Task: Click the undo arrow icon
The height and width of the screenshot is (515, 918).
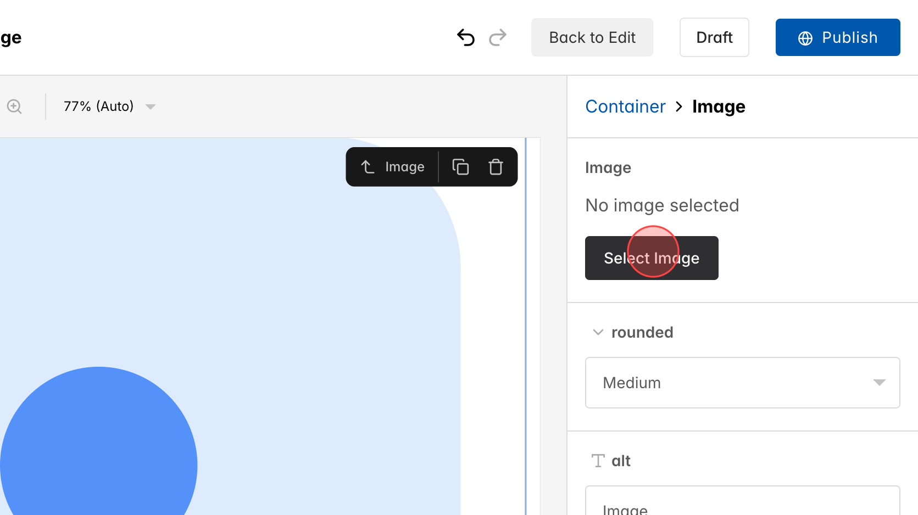Action: (x=465, y=37)
